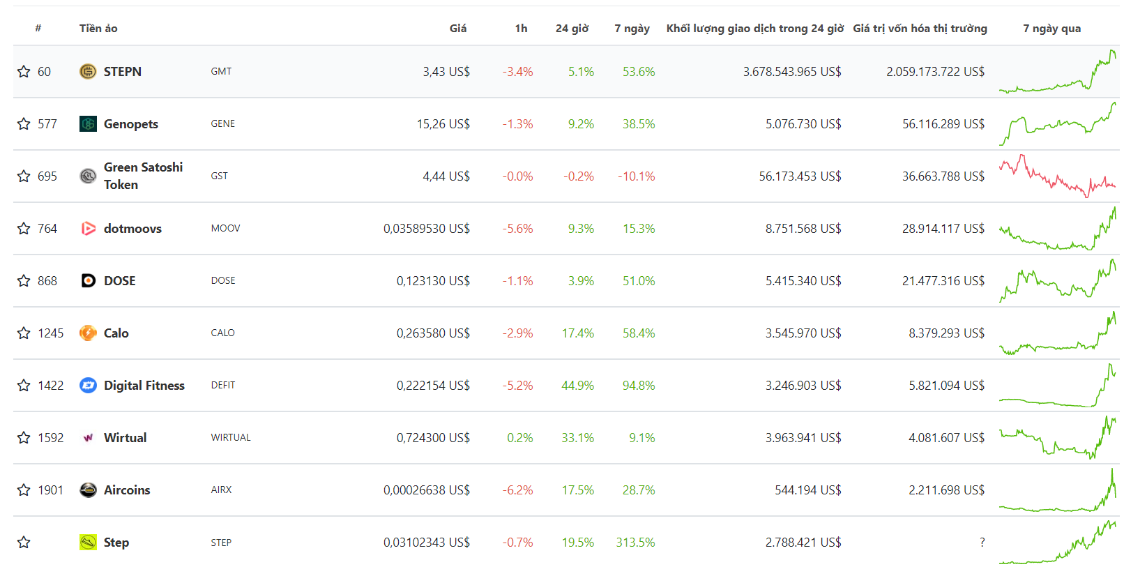
Task: Open the red Green Satoshi Token sparkline
Action: click(1058, 176)
